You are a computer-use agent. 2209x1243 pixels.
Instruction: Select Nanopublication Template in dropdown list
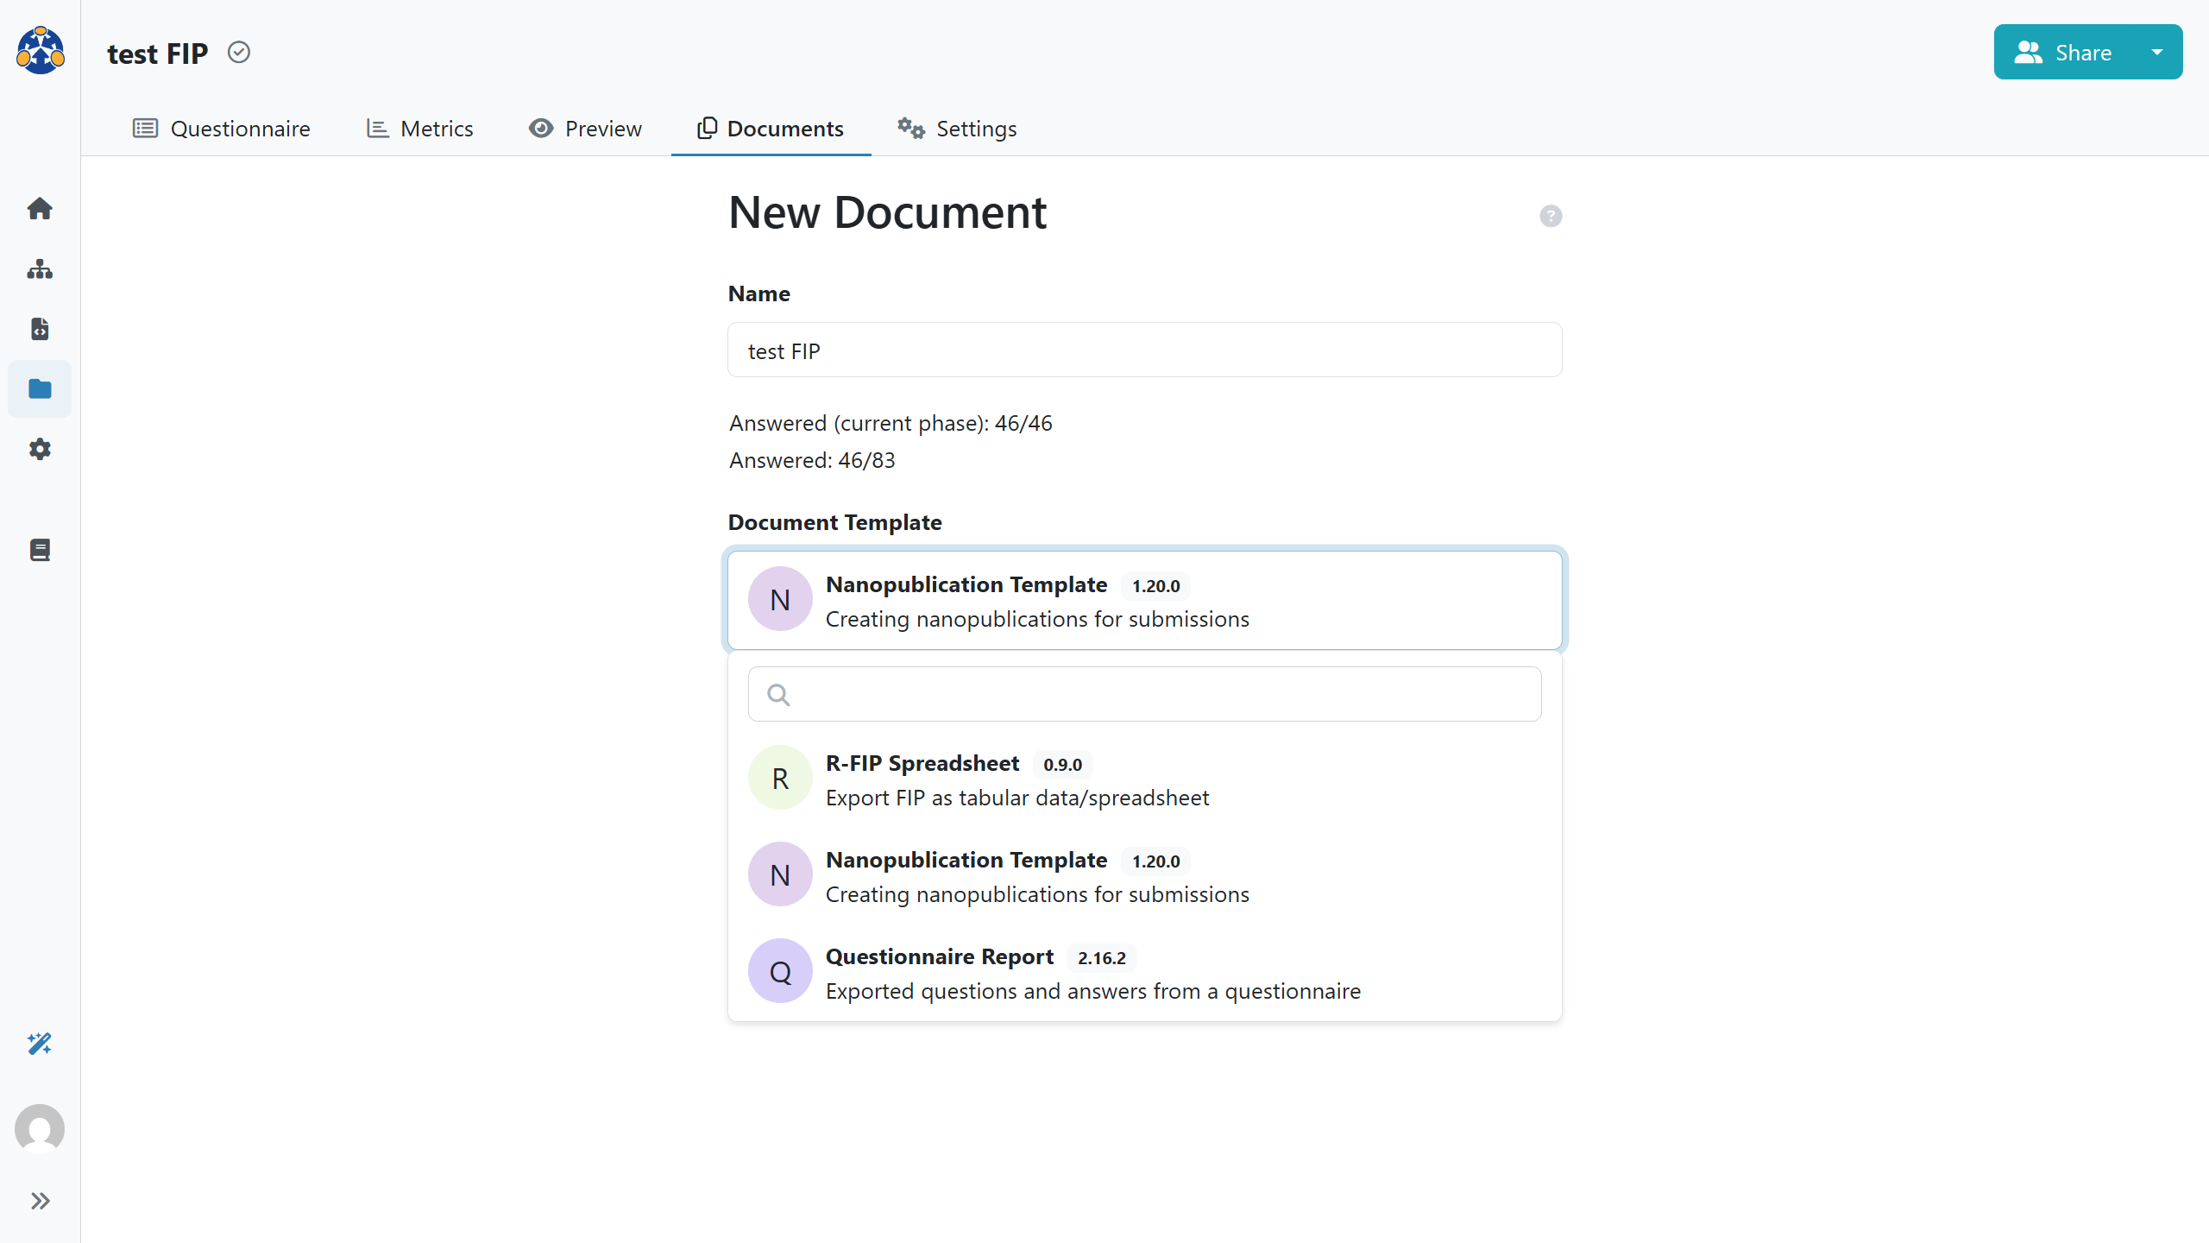point(1145,875)
